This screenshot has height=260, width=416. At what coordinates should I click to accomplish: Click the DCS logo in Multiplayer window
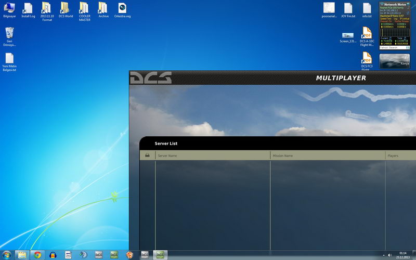151,77
